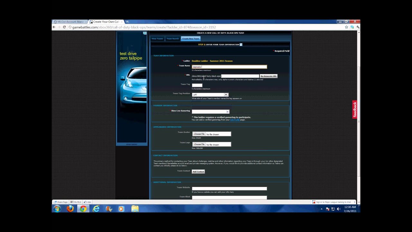Switch to Chrome in the taskbar
The height and width of the screenshot is (232, 412).
point(83,209)
